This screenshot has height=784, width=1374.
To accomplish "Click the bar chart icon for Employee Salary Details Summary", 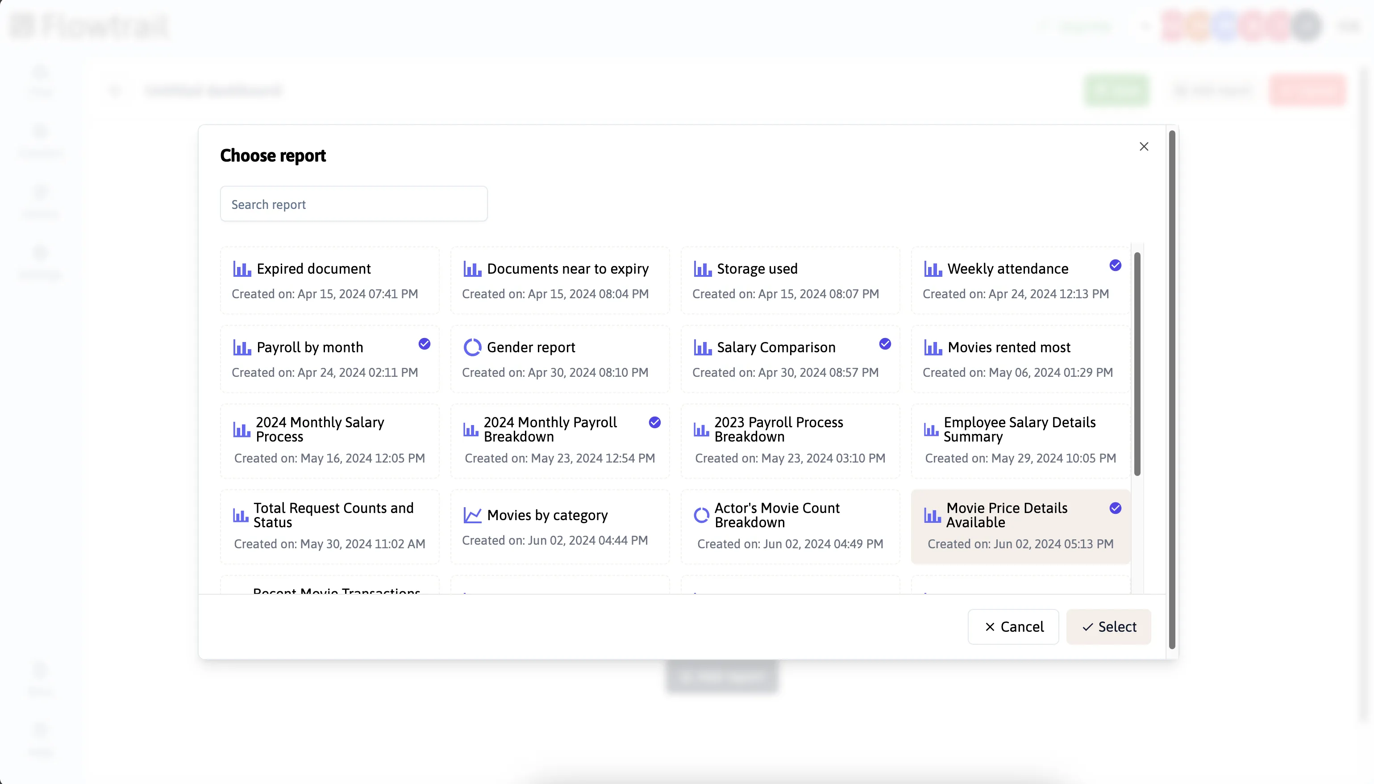I will point(932,429).
